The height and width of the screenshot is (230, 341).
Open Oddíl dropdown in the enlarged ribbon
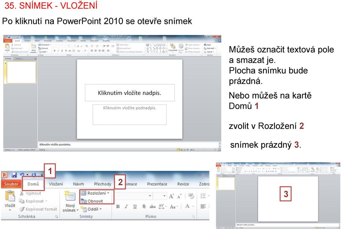coord(91,209)
